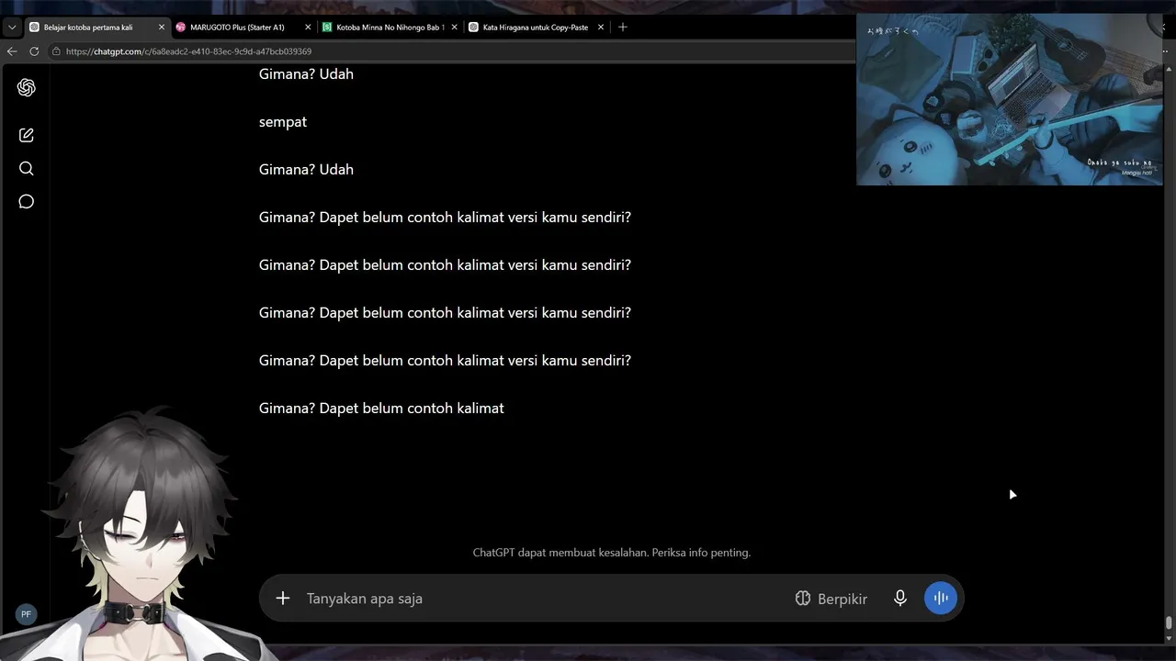1176x661 pixels.
Task: Click the chatgpt.com address bar URL
Action: [x=188, y=51]
